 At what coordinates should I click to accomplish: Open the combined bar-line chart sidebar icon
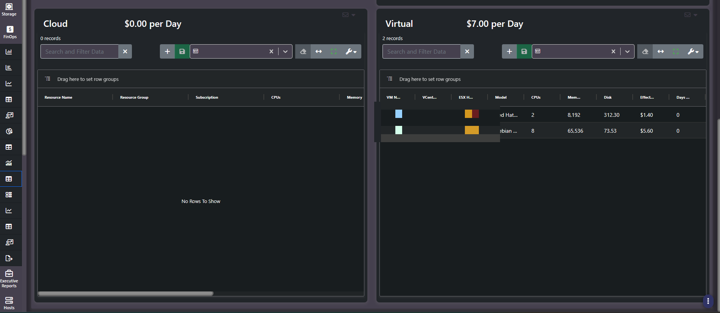(9, 163)
